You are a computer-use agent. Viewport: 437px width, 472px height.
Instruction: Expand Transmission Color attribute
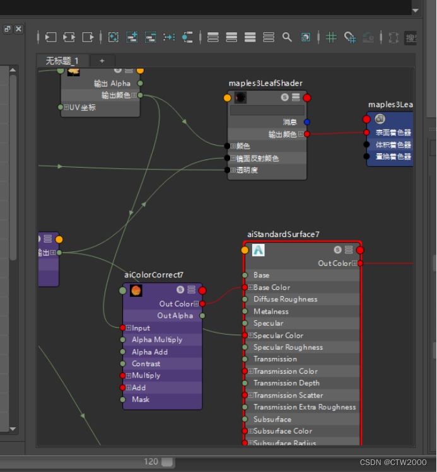[x=250, y=371]
